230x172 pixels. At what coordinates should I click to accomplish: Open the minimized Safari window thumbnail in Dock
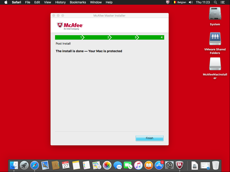(x=205, y=166)
